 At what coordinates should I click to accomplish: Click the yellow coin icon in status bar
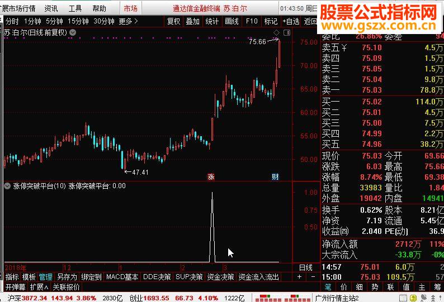tap(413, 298)
